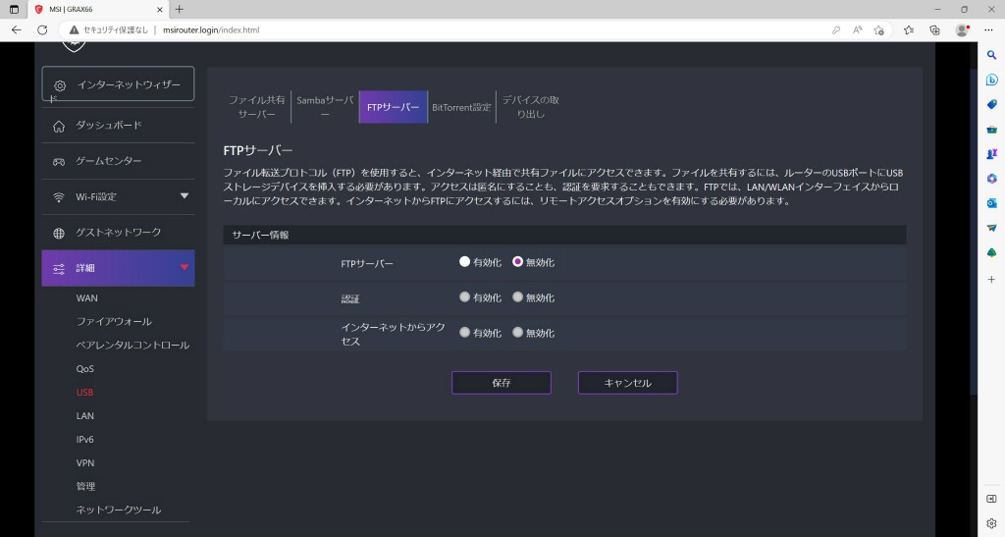This screenshot has height=537, width=1005.
Task: Open browser settings and more menu
Action: point(988,30)
